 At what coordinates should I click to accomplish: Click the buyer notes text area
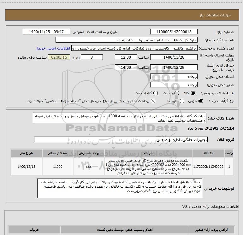click(x=120, y=188)
